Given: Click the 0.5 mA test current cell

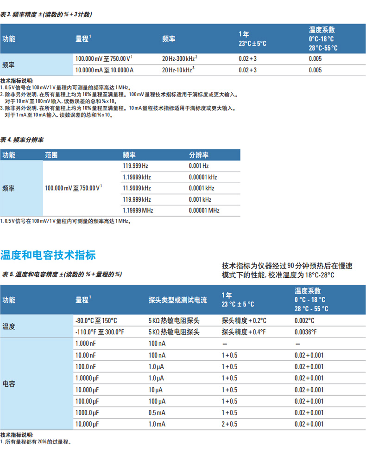Looking at the screenshot, I should pos(156,413).
